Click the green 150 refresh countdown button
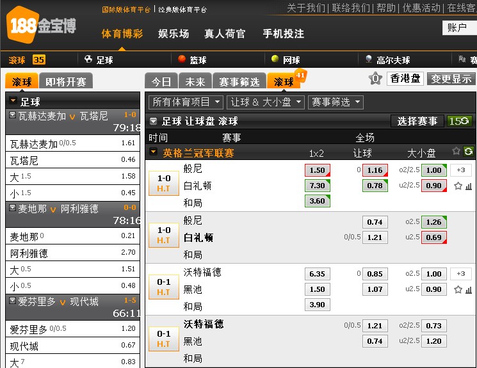477x368 pixels. click(x=459, y=121)
